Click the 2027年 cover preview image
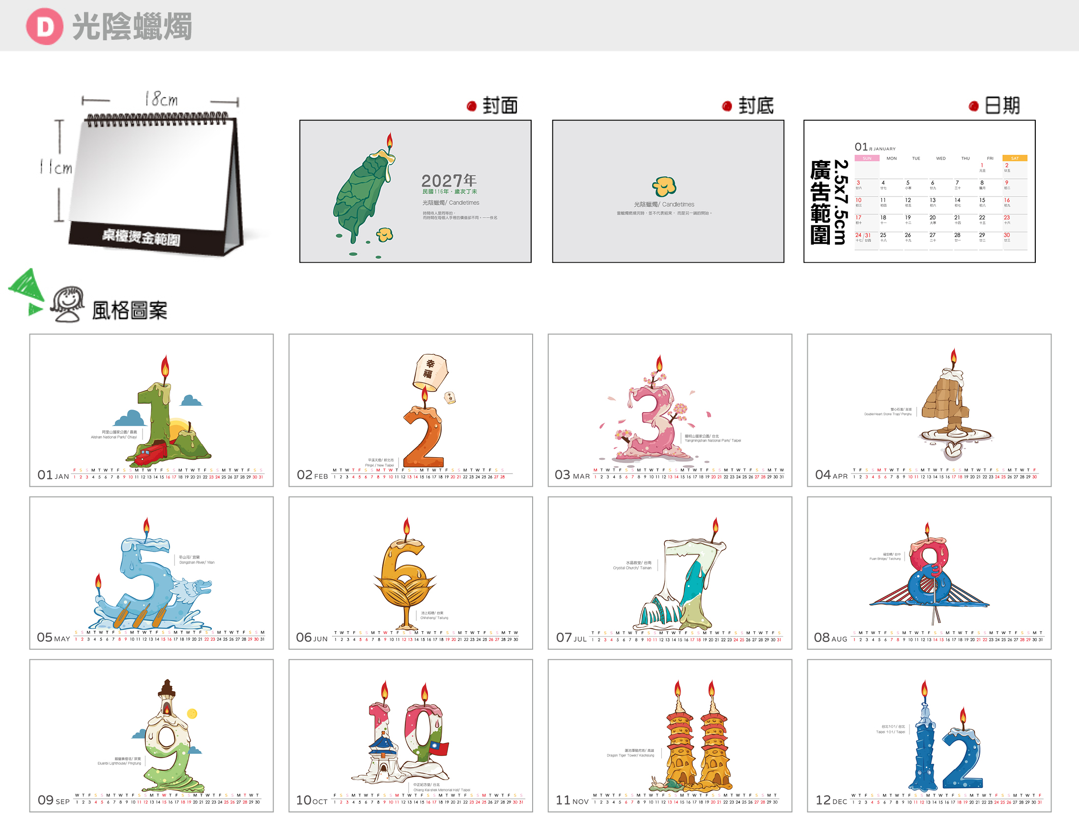The height and width of the screenshot is (836, 1079). pos(416,192)
